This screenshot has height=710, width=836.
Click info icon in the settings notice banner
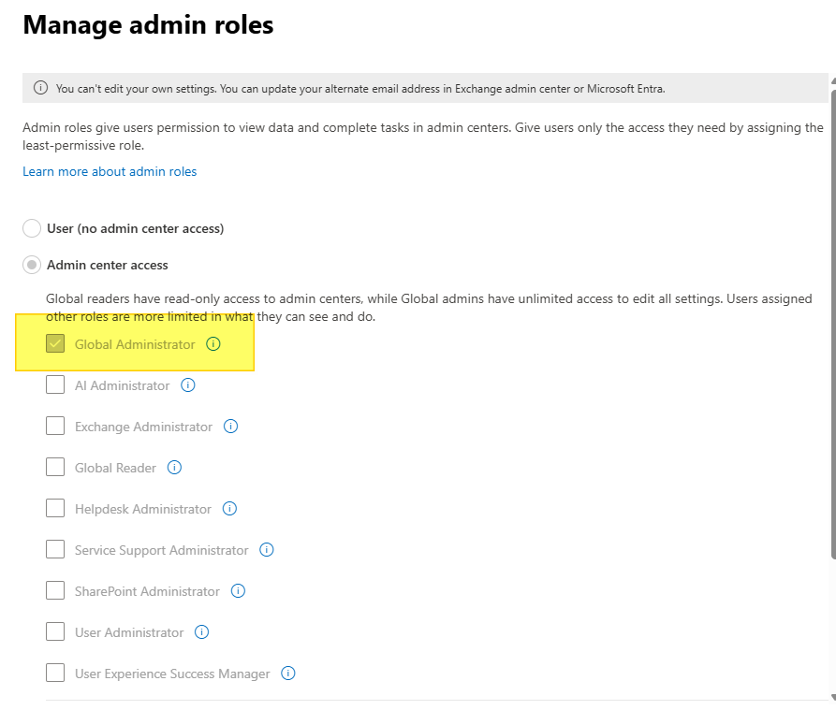(40, 88)
